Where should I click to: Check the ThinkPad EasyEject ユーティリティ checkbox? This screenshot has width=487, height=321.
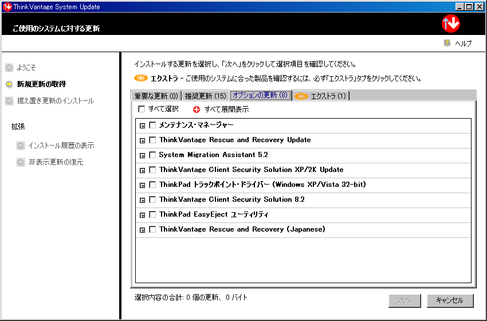tap(152, 214)
